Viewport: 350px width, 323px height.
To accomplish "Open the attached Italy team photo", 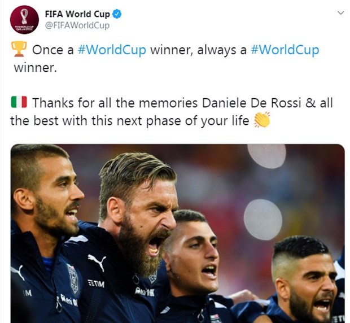I will [x=177, y=233].
